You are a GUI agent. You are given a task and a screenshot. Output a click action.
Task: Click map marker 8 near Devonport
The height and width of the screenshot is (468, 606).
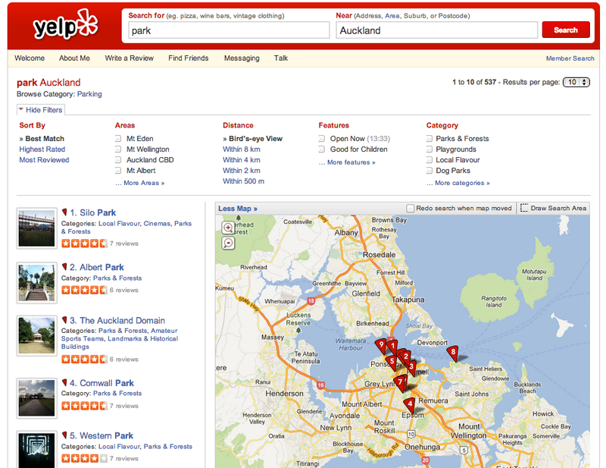tap(452, 353)
